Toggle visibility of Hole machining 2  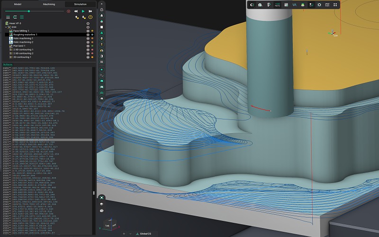coord(88,42)
